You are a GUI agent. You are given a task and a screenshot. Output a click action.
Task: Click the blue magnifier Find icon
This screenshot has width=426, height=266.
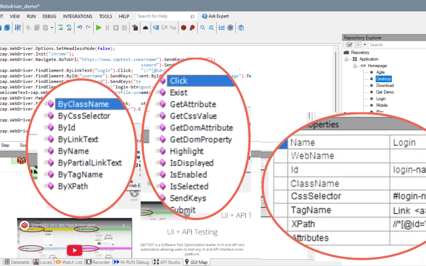(203, 28)
